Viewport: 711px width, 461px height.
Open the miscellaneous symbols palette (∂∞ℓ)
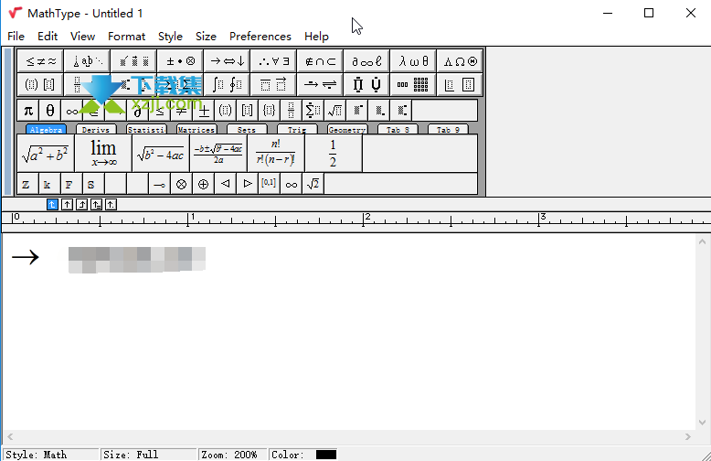click(x=366, y=61)
